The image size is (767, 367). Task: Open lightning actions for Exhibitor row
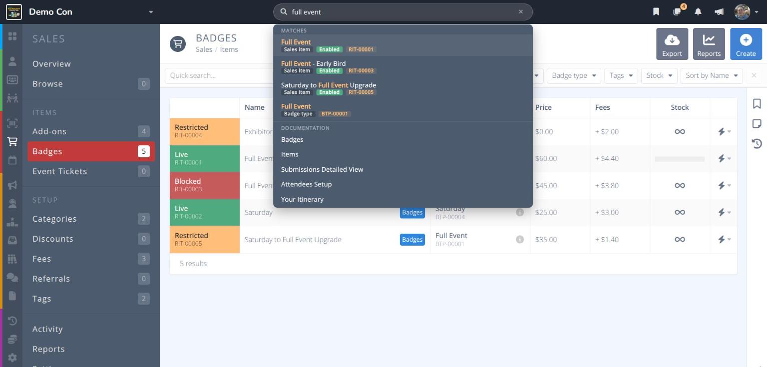click(724, 132)
